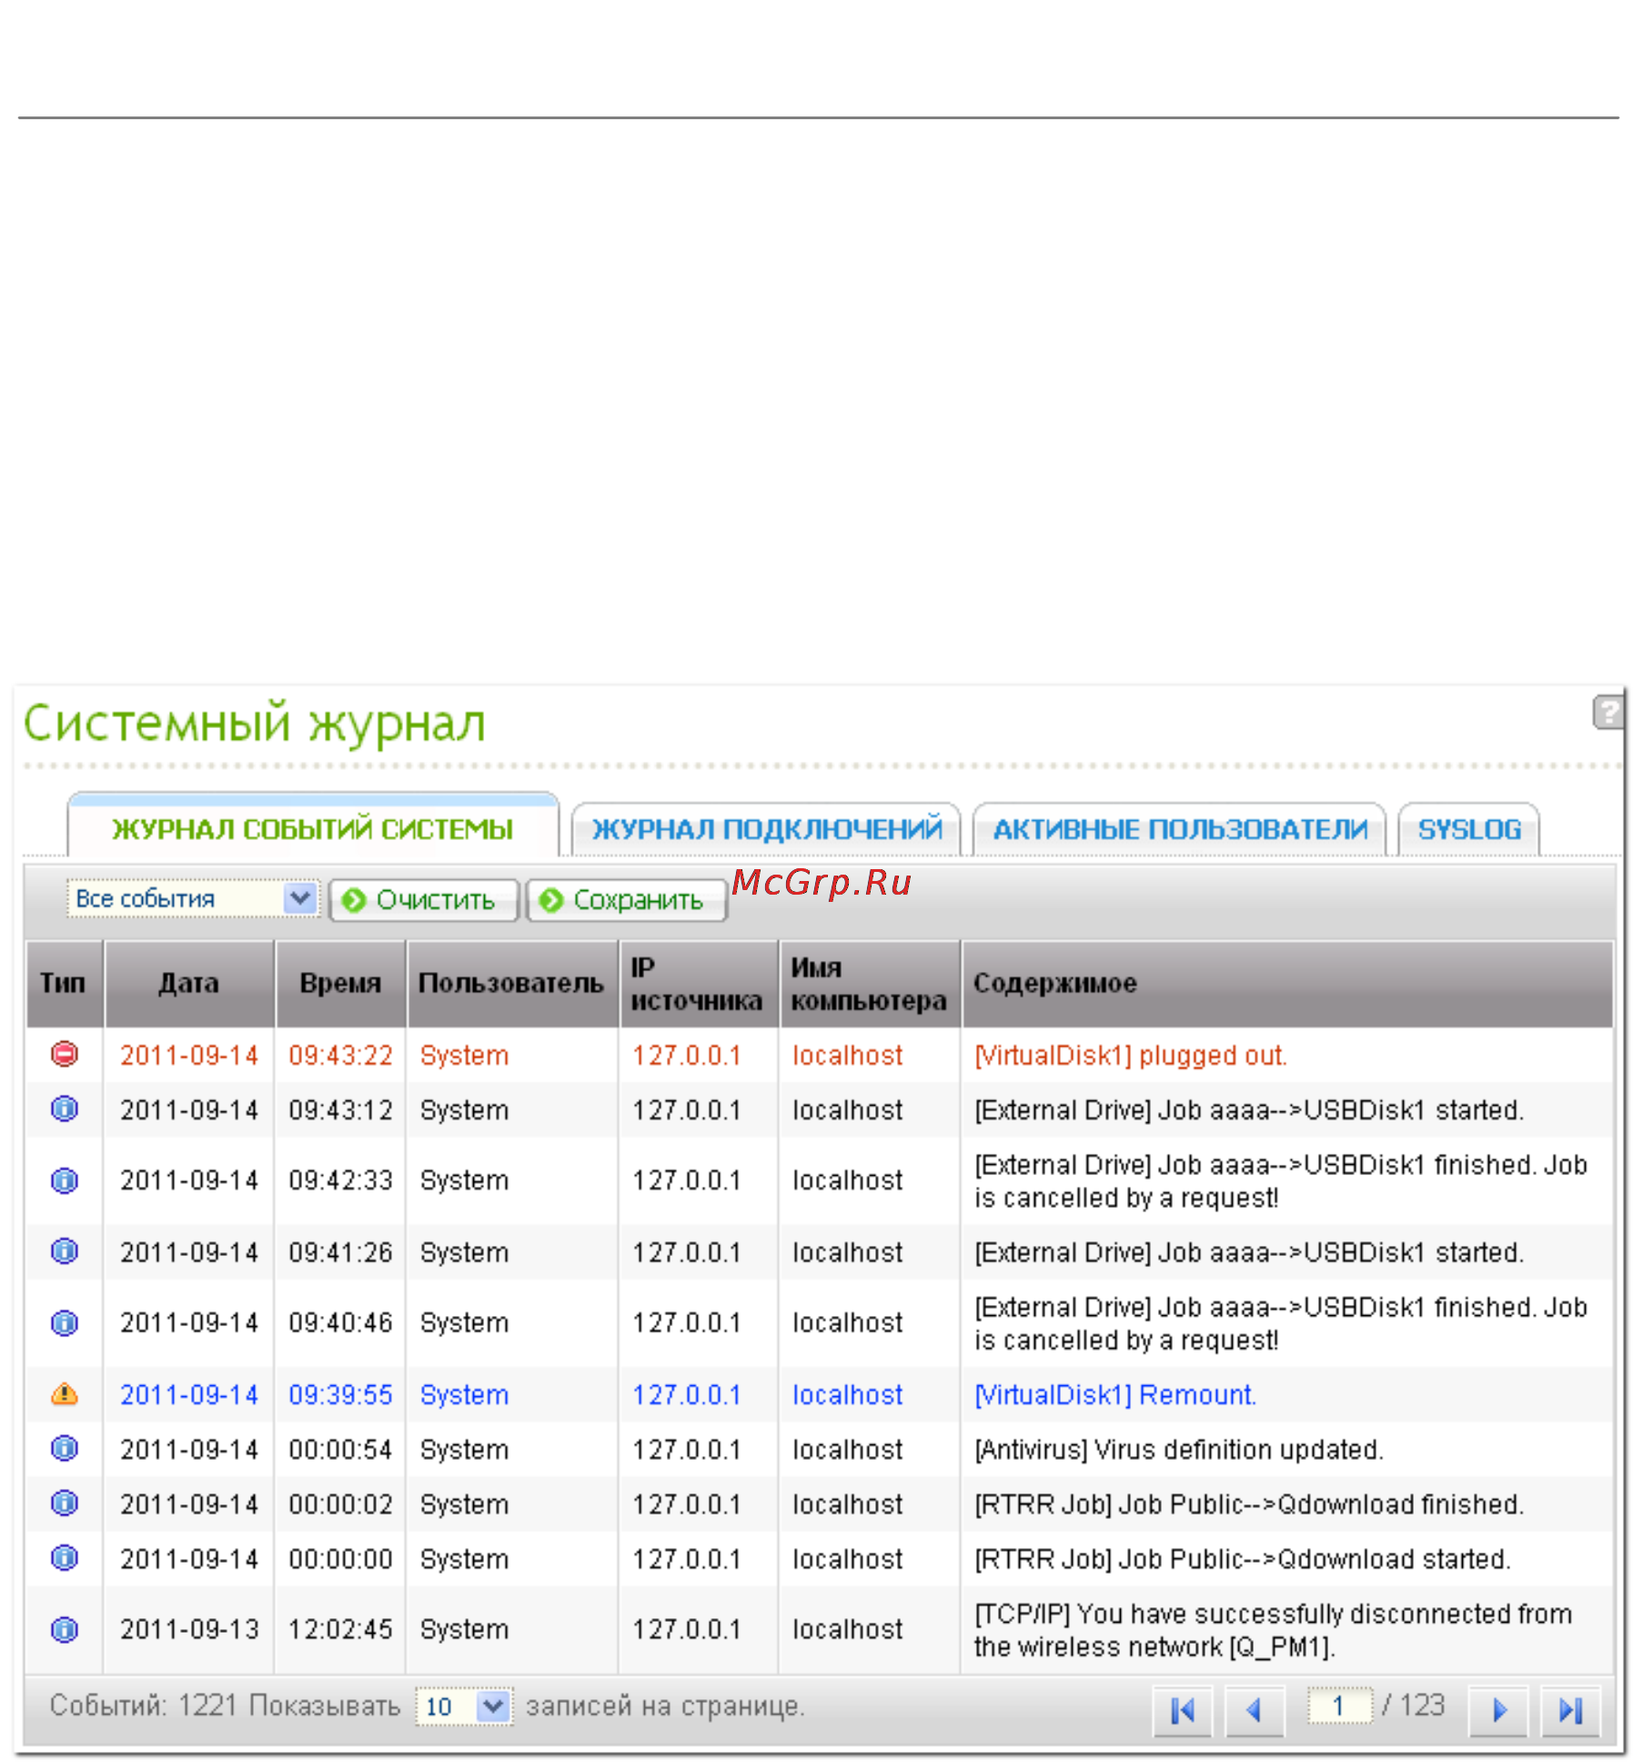Click the 'IP источника' column header
Screen dimensions: 1633x1762
tap(698, 983)
